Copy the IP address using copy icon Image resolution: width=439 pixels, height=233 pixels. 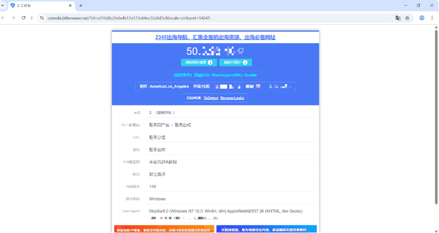coord(241,51)
